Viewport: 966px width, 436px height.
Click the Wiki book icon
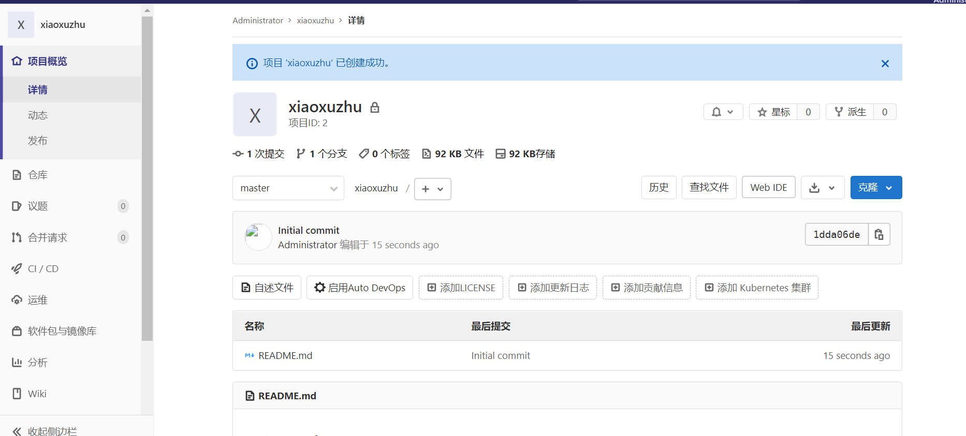pyautogui.click(x=17, y=394)
